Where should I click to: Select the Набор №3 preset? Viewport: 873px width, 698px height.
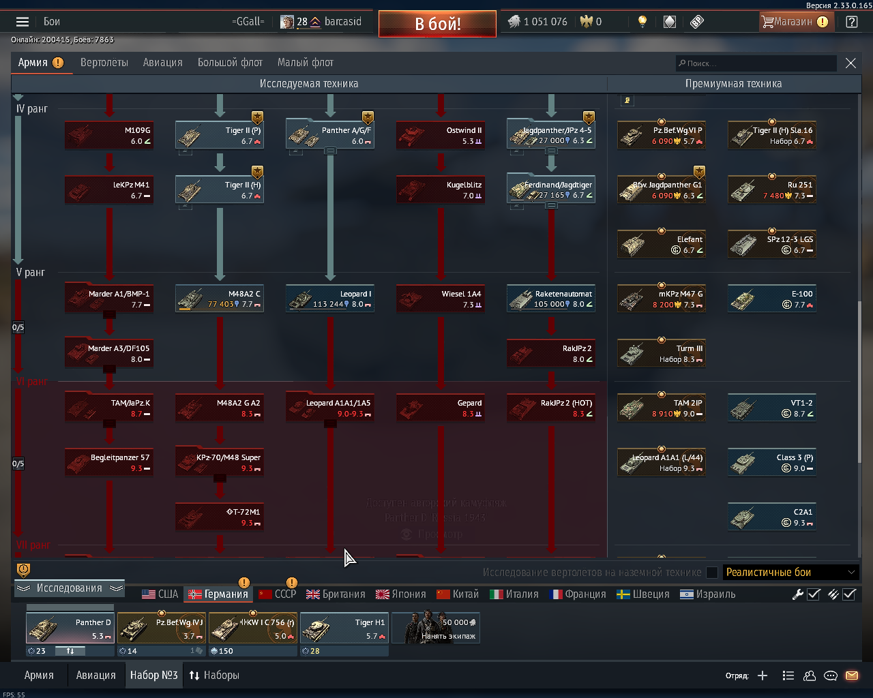154,676
